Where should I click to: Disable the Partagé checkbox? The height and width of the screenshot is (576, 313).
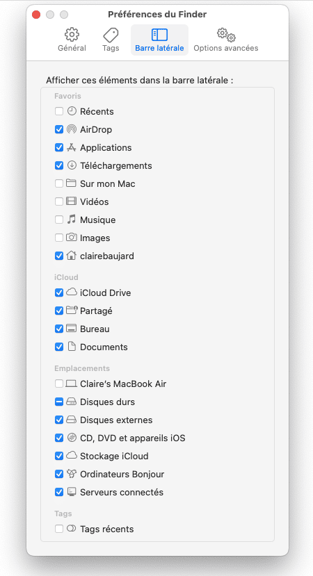(x=59, y=311)
